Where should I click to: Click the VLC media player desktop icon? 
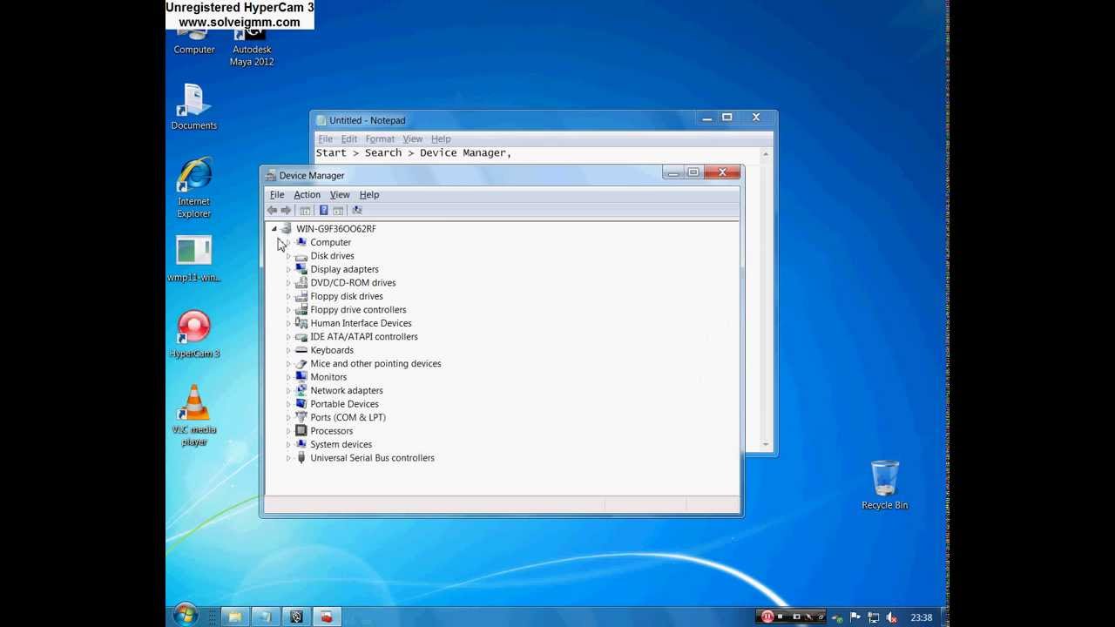pos(193,416)
